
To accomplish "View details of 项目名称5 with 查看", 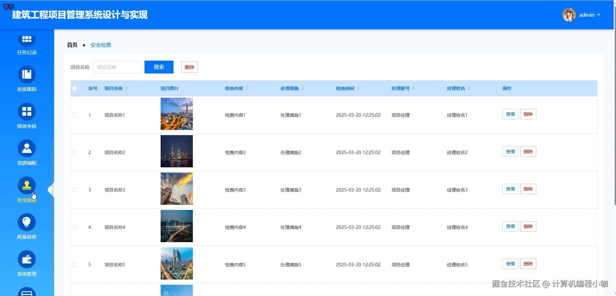I will point(511,264).
